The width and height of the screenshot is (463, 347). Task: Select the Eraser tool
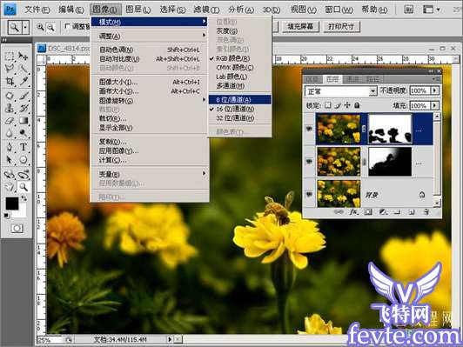[10, 121]
